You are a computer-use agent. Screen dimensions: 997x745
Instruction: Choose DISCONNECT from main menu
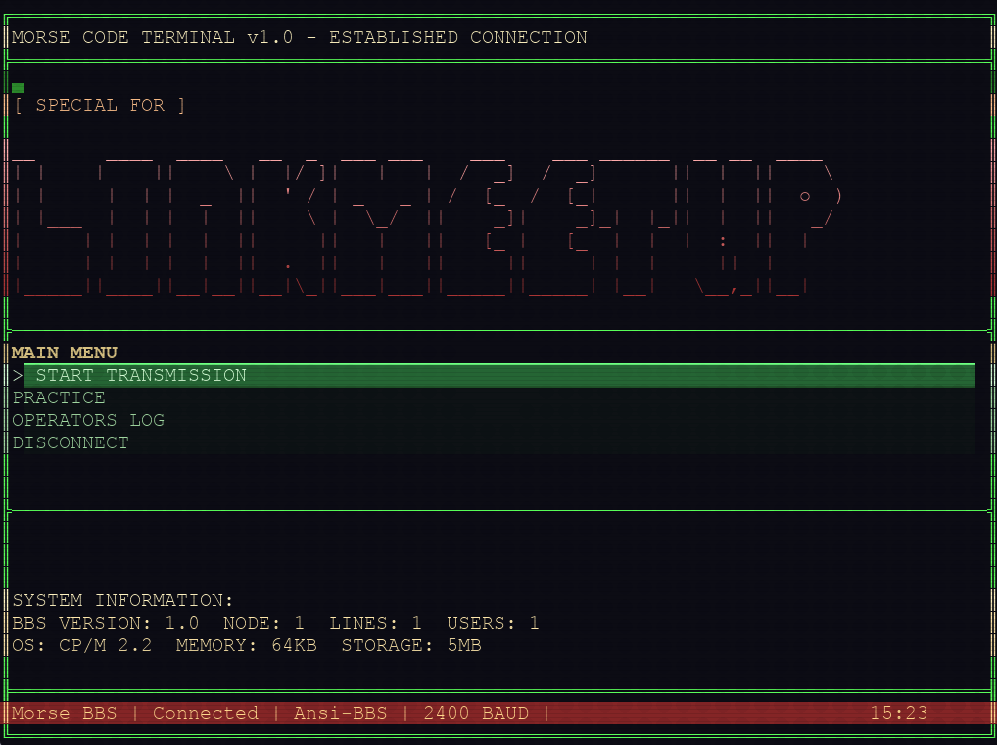point(71,443)
